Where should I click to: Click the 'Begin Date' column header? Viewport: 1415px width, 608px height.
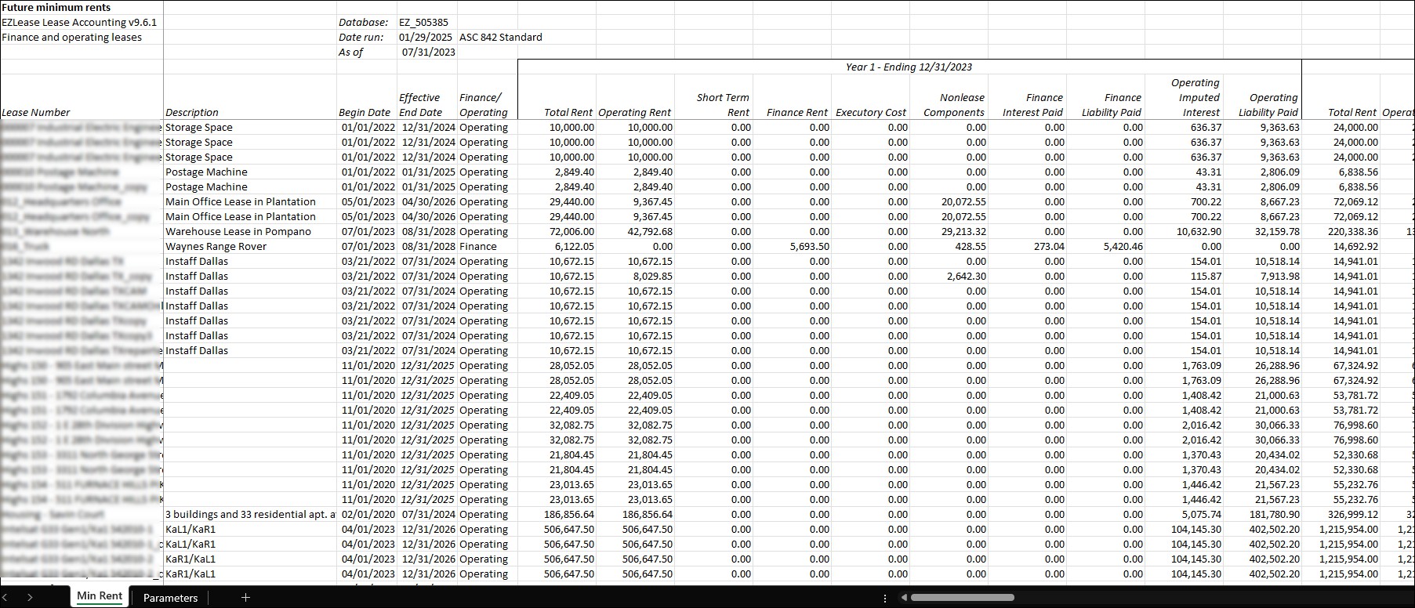365,112
